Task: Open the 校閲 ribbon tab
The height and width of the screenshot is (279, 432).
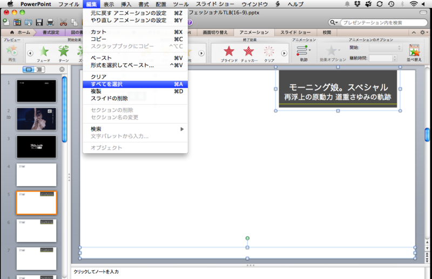Action: [327, 32]
